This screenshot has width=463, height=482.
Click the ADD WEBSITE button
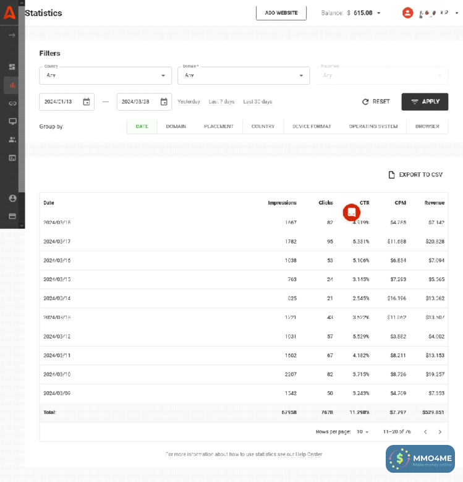(x=281, y=13)
